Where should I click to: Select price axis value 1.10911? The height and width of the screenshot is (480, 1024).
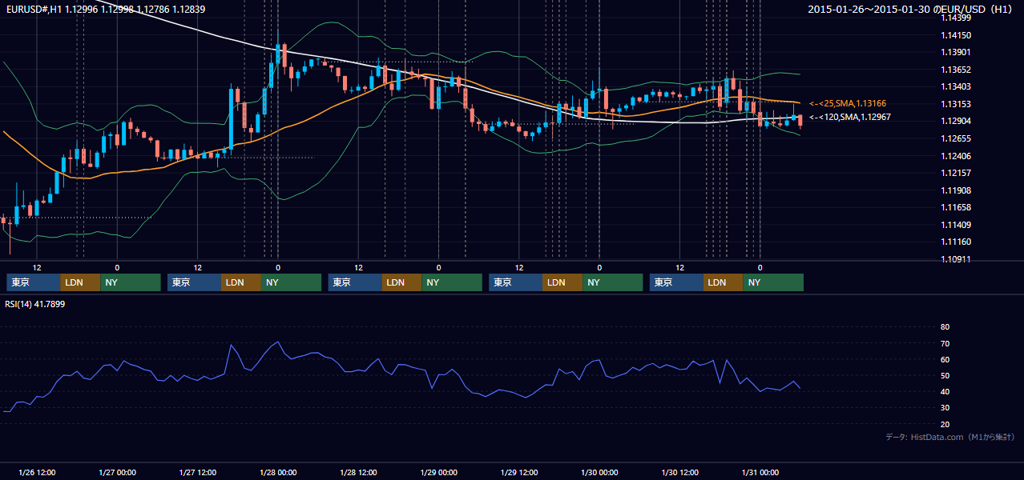coord(956,259)
